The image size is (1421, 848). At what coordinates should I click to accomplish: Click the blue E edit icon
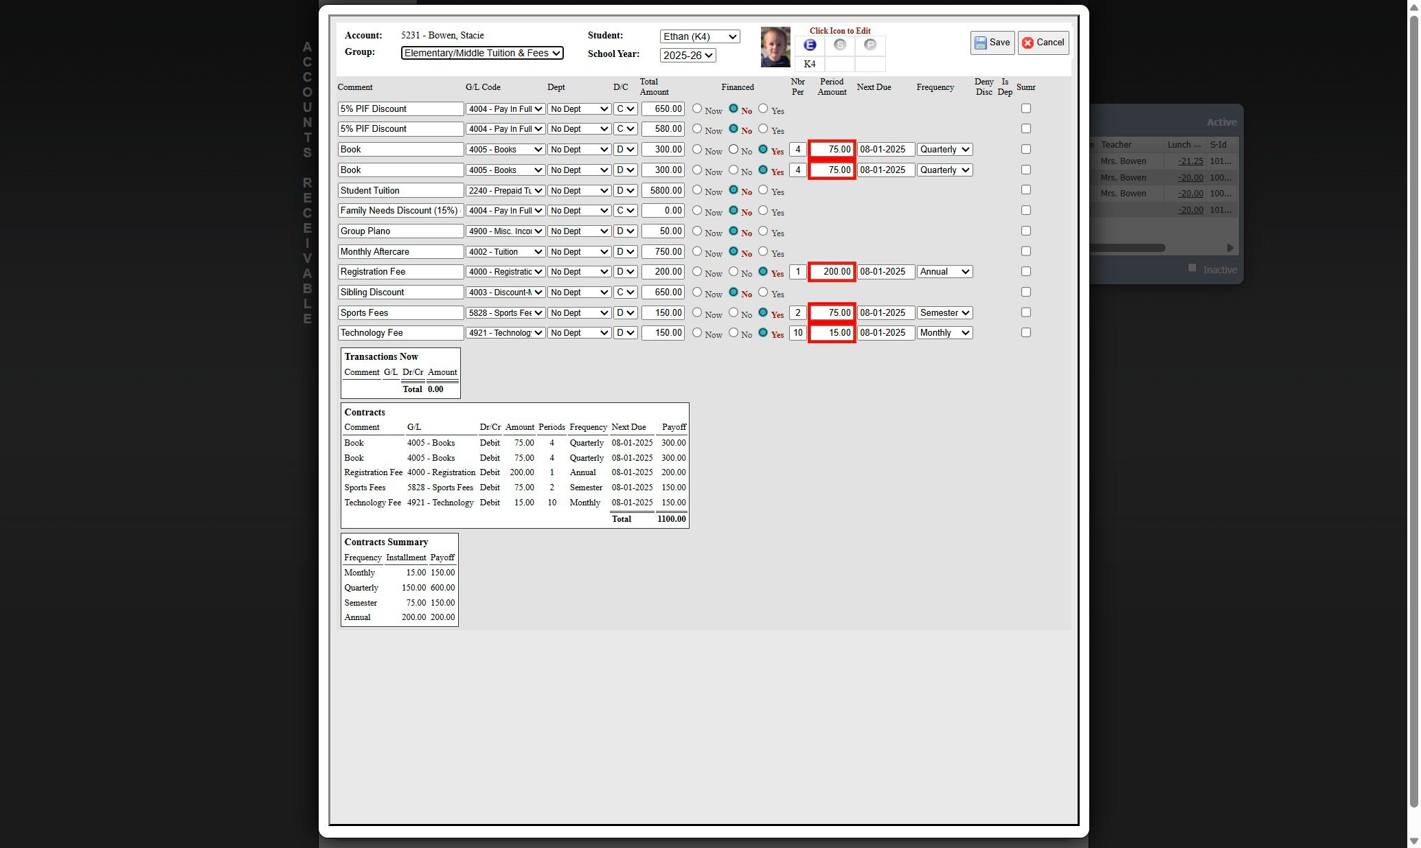(x=810, y=45)
